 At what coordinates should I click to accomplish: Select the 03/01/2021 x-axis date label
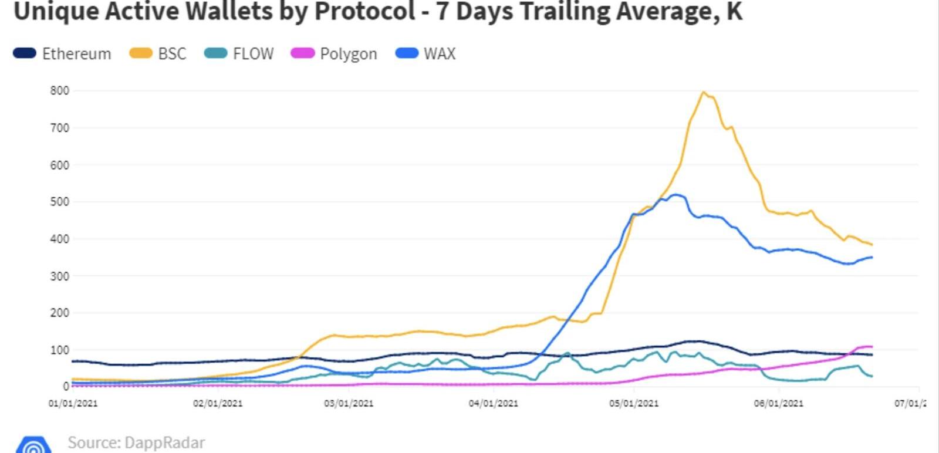pos(349,403)
